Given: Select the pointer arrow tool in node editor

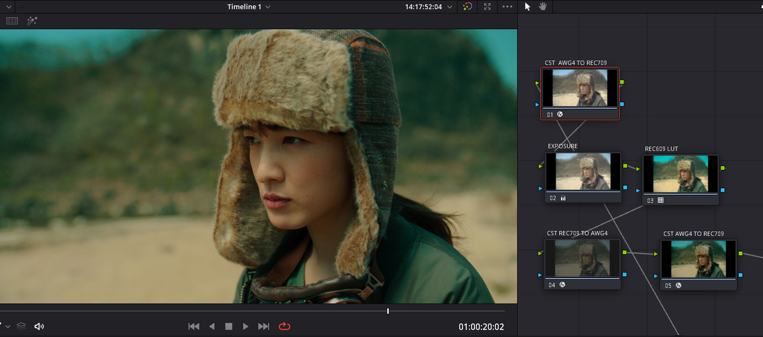Looking at the screenshot, I should (x=527, y=7).
